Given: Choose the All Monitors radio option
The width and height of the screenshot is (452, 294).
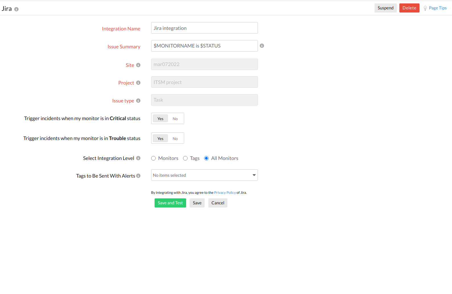Looking at the screenshot, I should [206, 158].
